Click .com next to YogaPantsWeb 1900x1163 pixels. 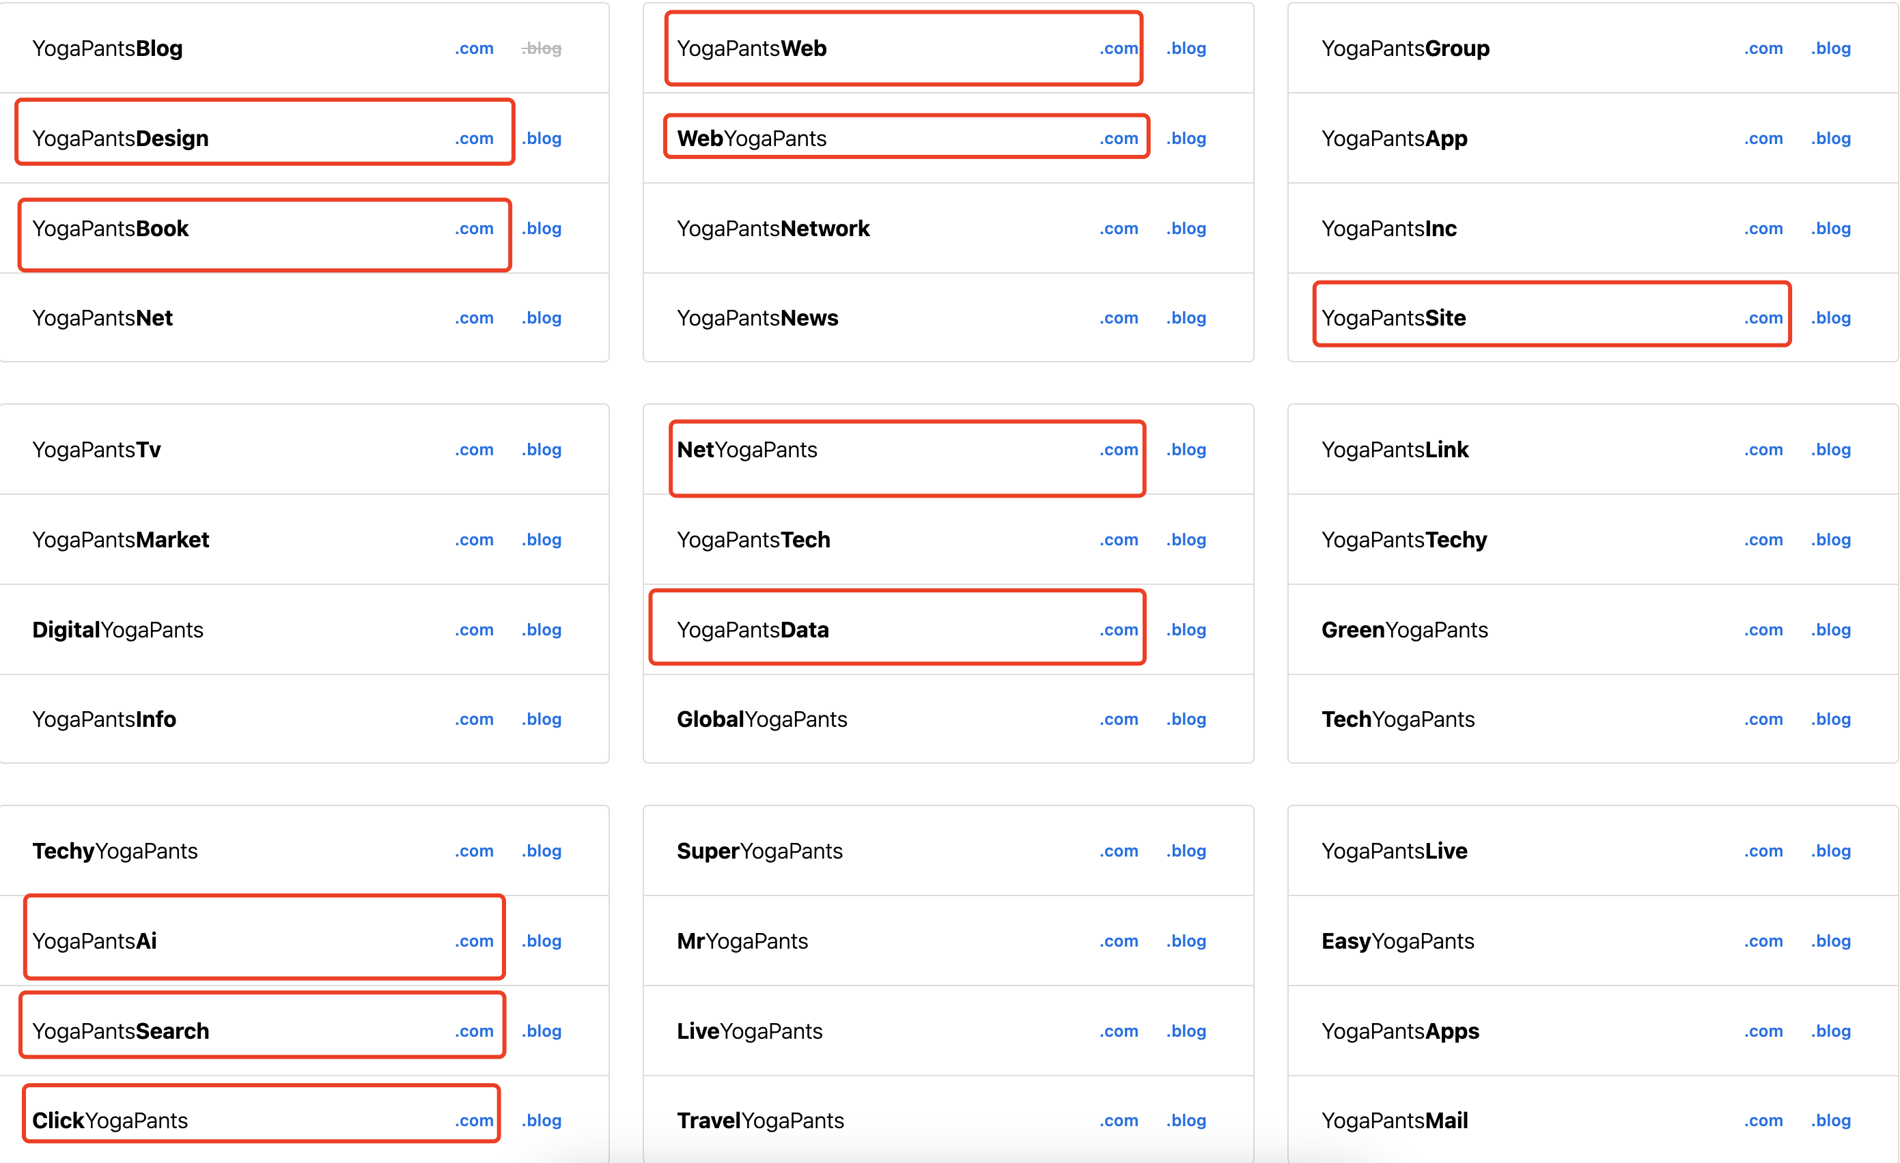1119,48
